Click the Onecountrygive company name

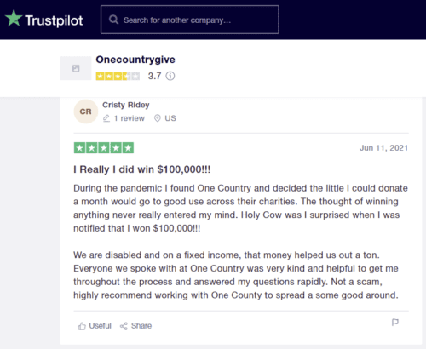(x=135, y=60)
